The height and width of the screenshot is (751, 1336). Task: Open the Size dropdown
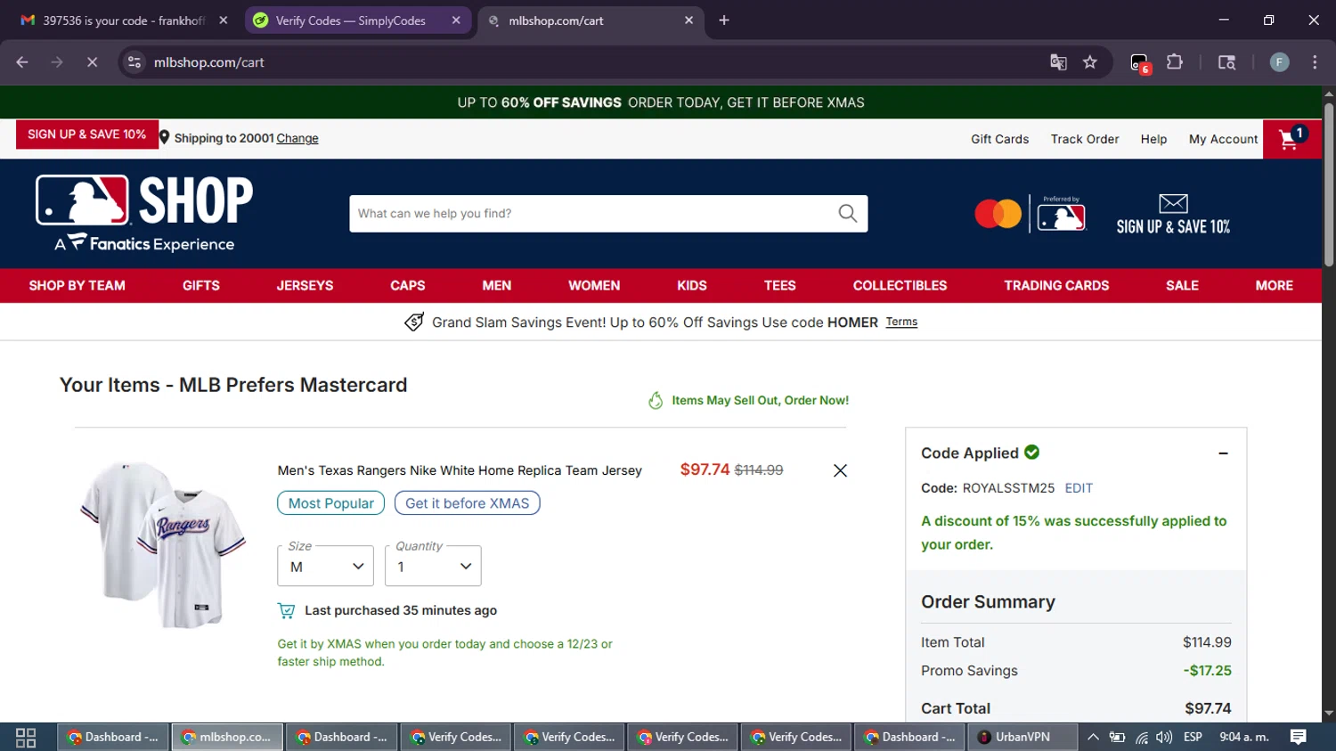click(x=325, y=566)
